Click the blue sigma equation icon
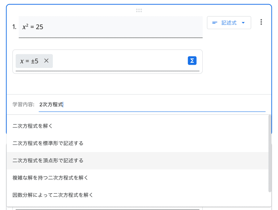 coord(192,61)
